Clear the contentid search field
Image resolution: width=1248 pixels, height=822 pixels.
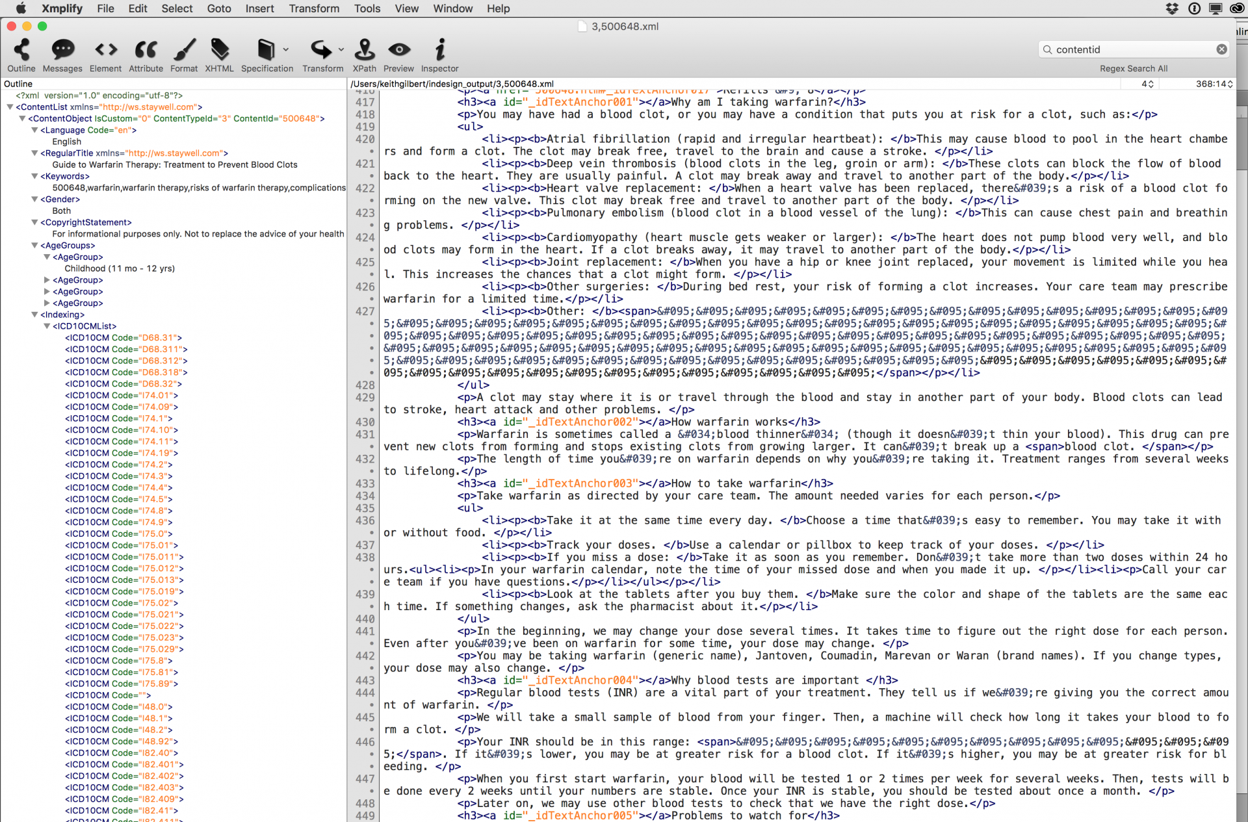point(1221,49)
